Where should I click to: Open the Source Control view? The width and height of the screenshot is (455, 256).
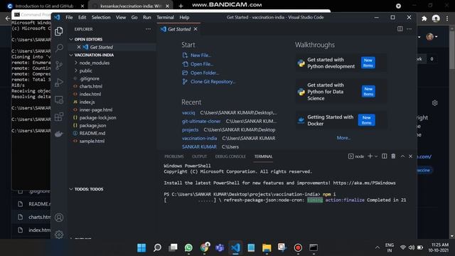click(59, 65)
